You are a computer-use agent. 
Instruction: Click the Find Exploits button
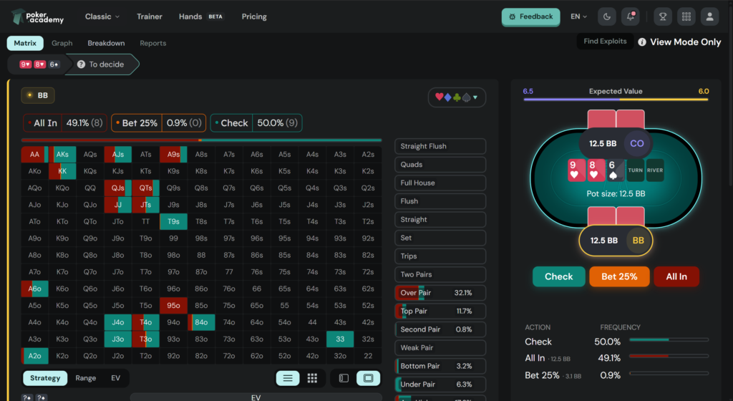(x=605, y=41)
